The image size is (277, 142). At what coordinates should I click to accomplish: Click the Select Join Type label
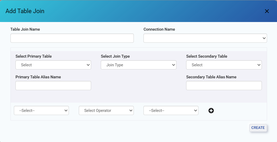[x=115, y=56]
